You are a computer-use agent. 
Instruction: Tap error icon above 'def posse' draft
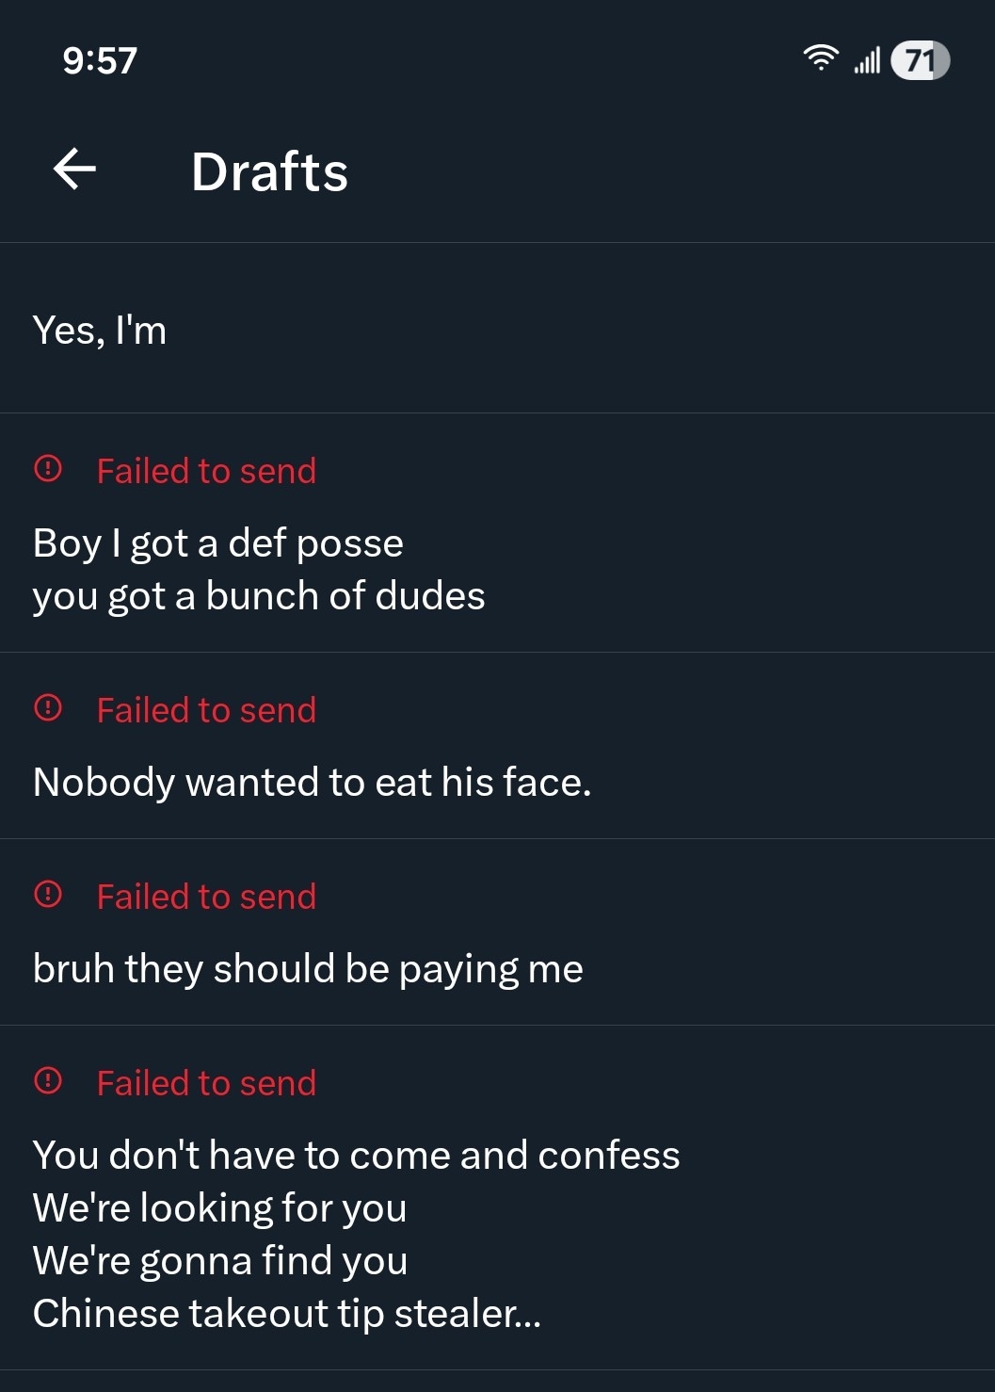click(48, 468)
